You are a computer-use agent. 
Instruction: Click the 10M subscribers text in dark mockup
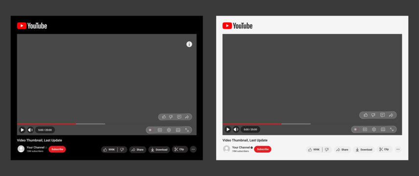(35, 151)
